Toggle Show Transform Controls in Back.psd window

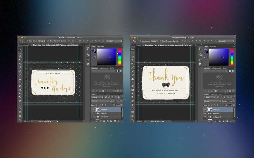[x=48, y=41]
